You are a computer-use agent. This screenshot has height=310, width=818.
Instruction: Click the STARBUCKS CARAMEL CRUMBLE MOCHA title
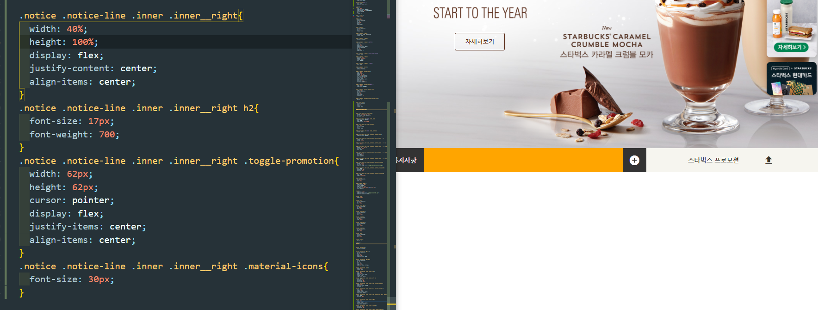[607, 40]
